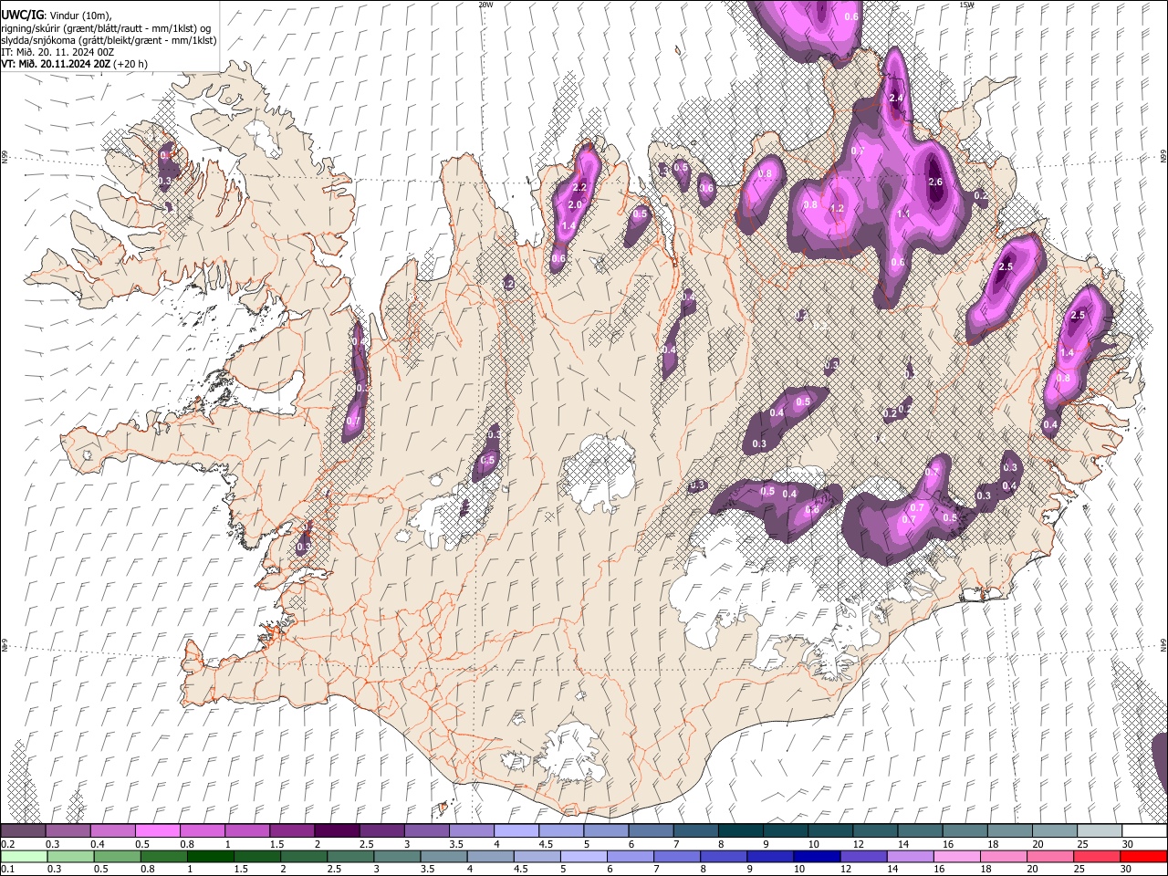Click the red 25–30 rain legend swatch
Image resolution: width=1168 pixels, height=876 pixels.
pyautogui.click(x=1096, y=856)
